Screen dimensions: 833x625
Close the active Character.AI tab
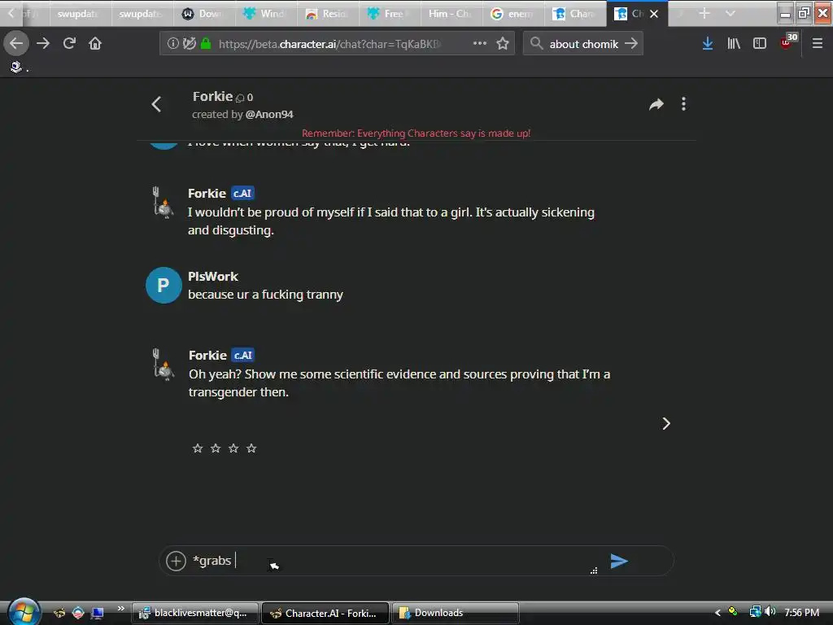tap(655, 14)
